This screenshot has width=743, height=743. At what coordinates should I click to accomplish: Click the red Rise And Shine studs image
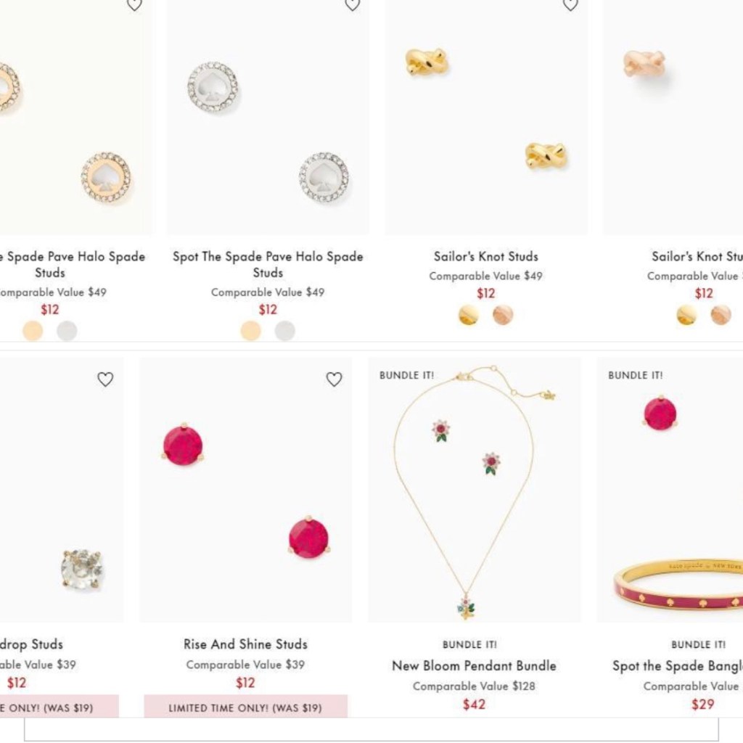pyautogui.click(x=246, y=493)
